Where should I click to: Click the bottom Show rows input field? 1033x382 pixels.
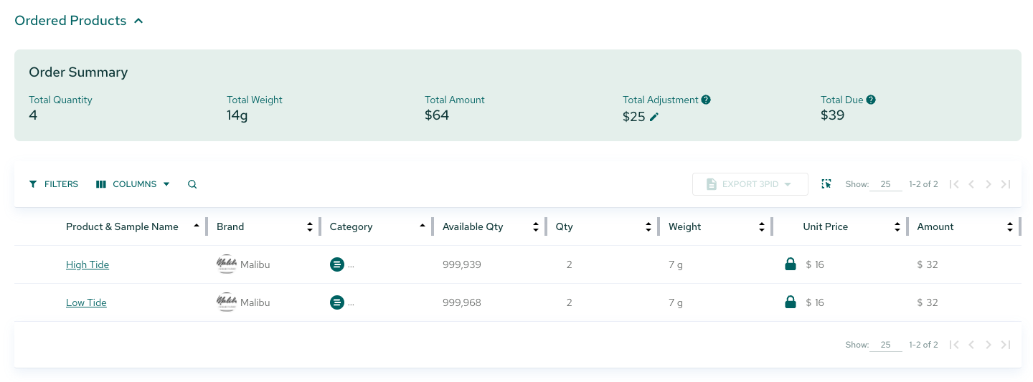click(x=886, y=345)
